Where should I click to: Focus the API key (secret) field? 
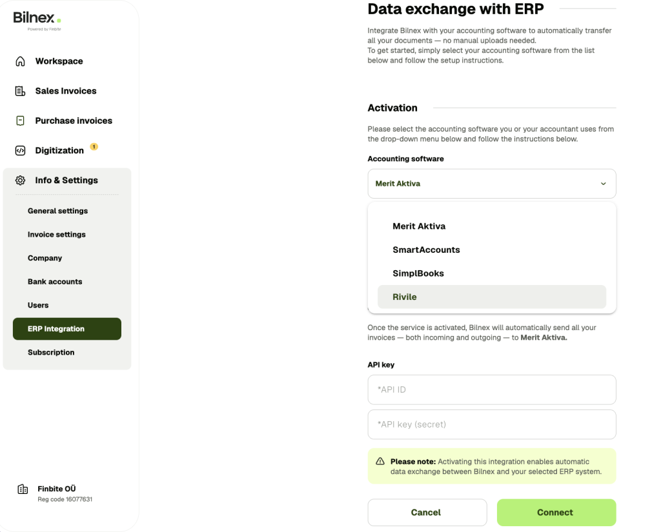491,424
